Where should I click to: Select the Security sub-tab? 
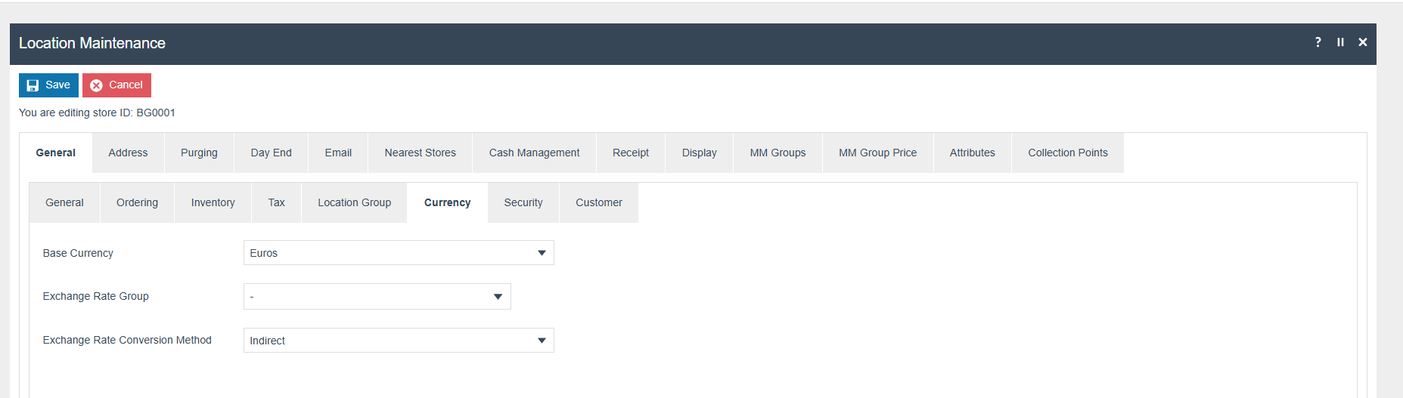point(523,202)
